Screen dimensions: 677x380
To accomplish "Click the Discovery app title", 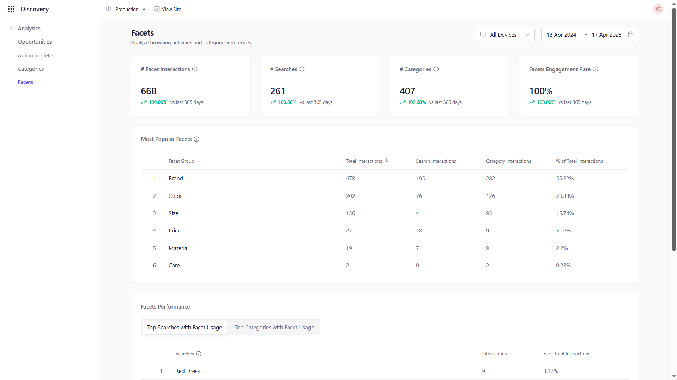I will pyautogui.click(x=35, y=9).
